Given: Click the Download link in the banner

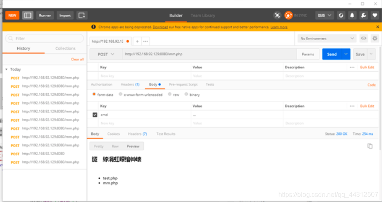Looking at the screenshot, I should (160, 27).
